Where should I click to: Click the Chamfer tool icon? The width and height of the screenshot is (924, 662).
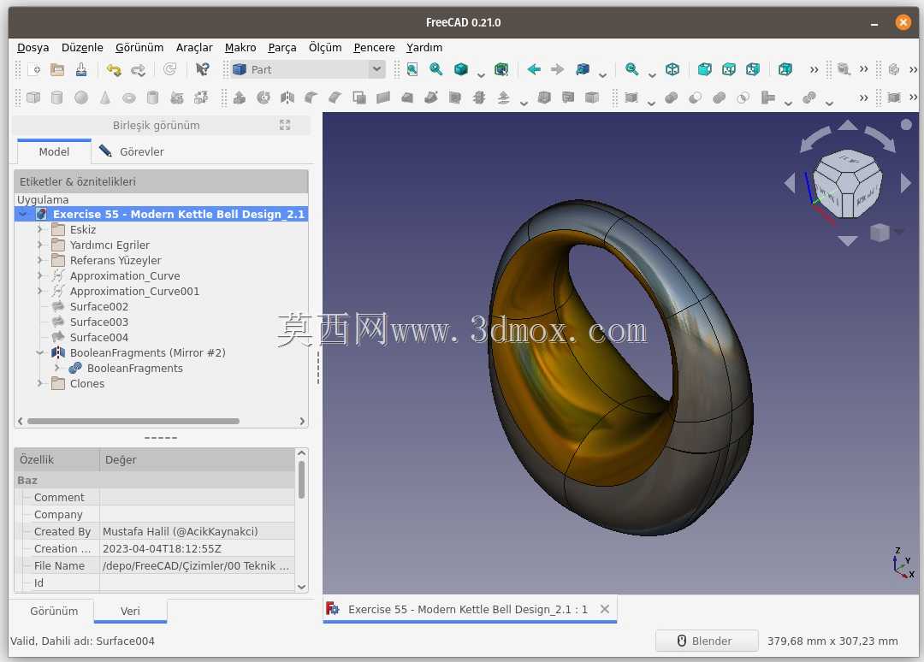(335, 98)
